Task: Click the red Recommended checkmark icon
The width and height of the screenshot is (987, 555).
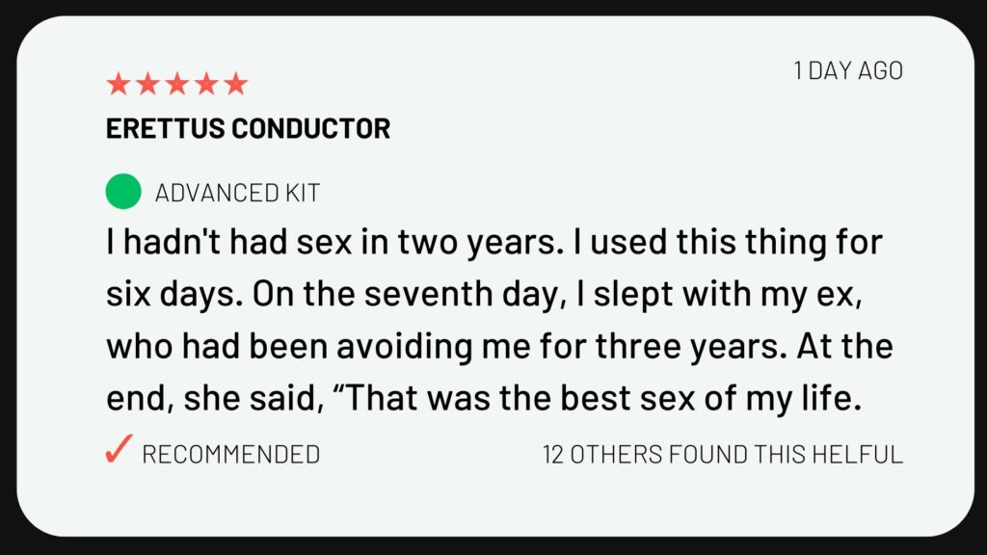Action: click(119, 449)
